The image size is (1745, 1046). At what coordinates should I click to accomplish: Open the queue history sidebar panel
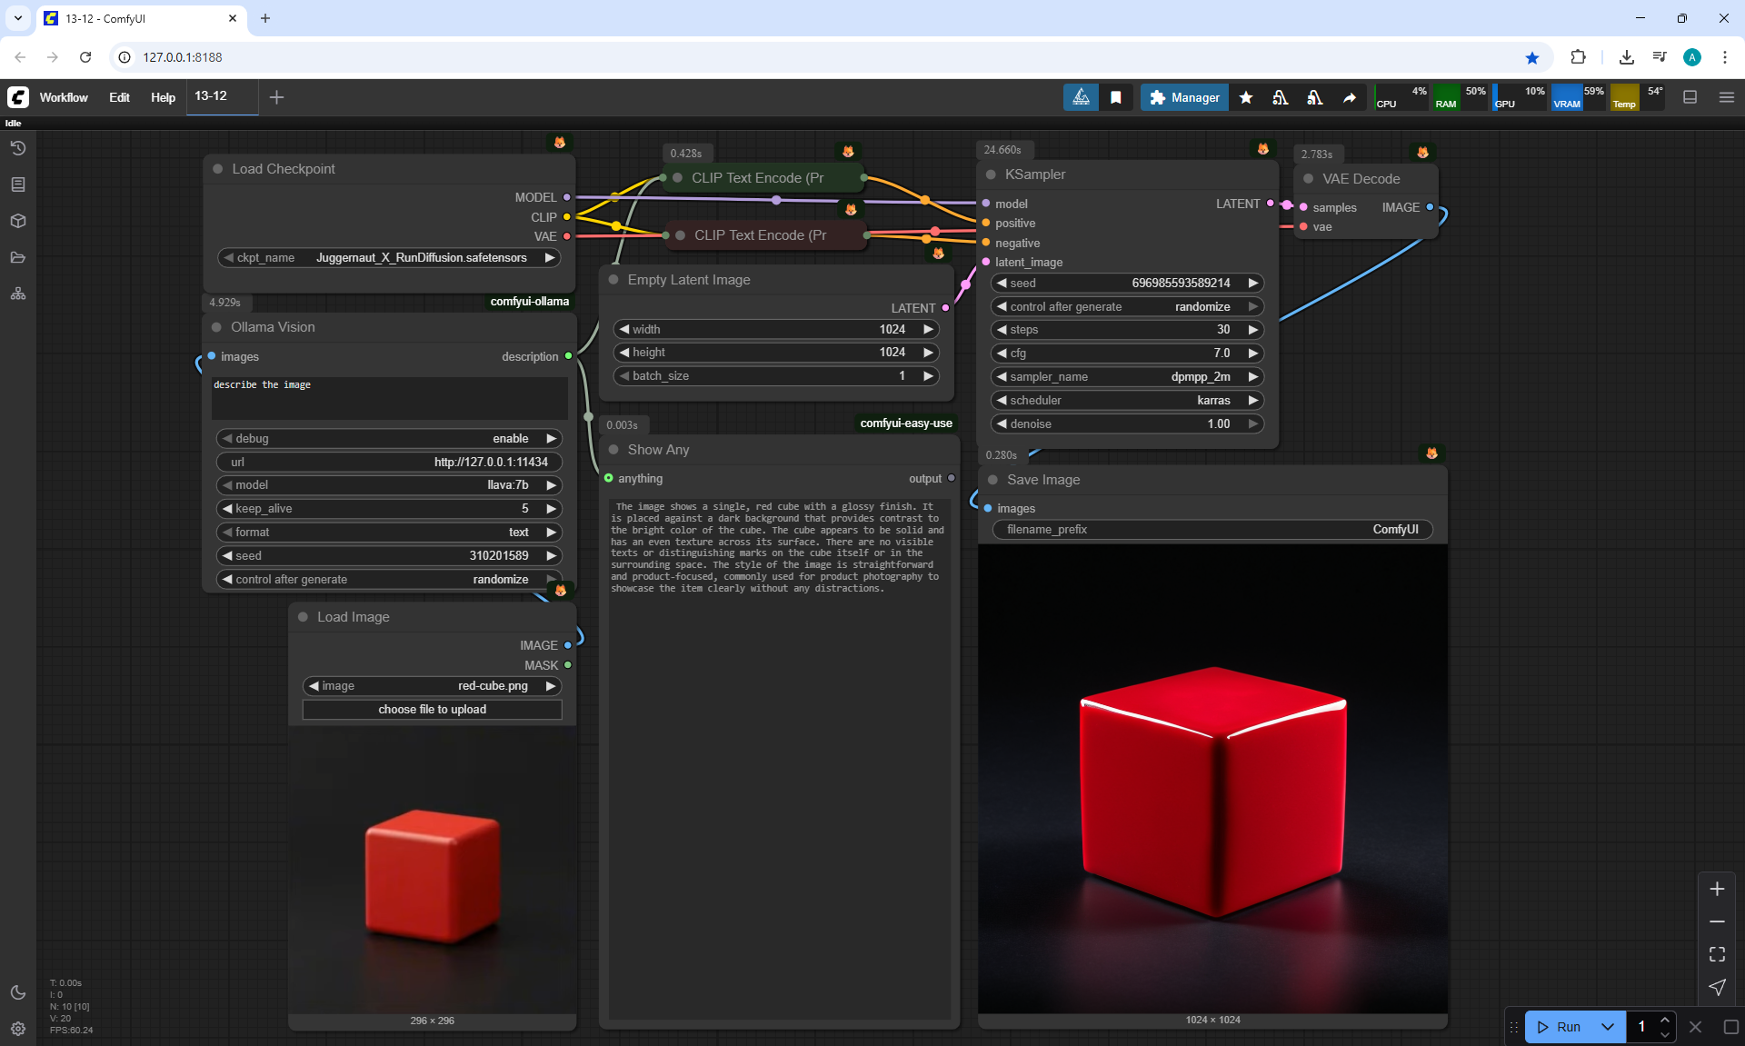(x=17, y=148)
